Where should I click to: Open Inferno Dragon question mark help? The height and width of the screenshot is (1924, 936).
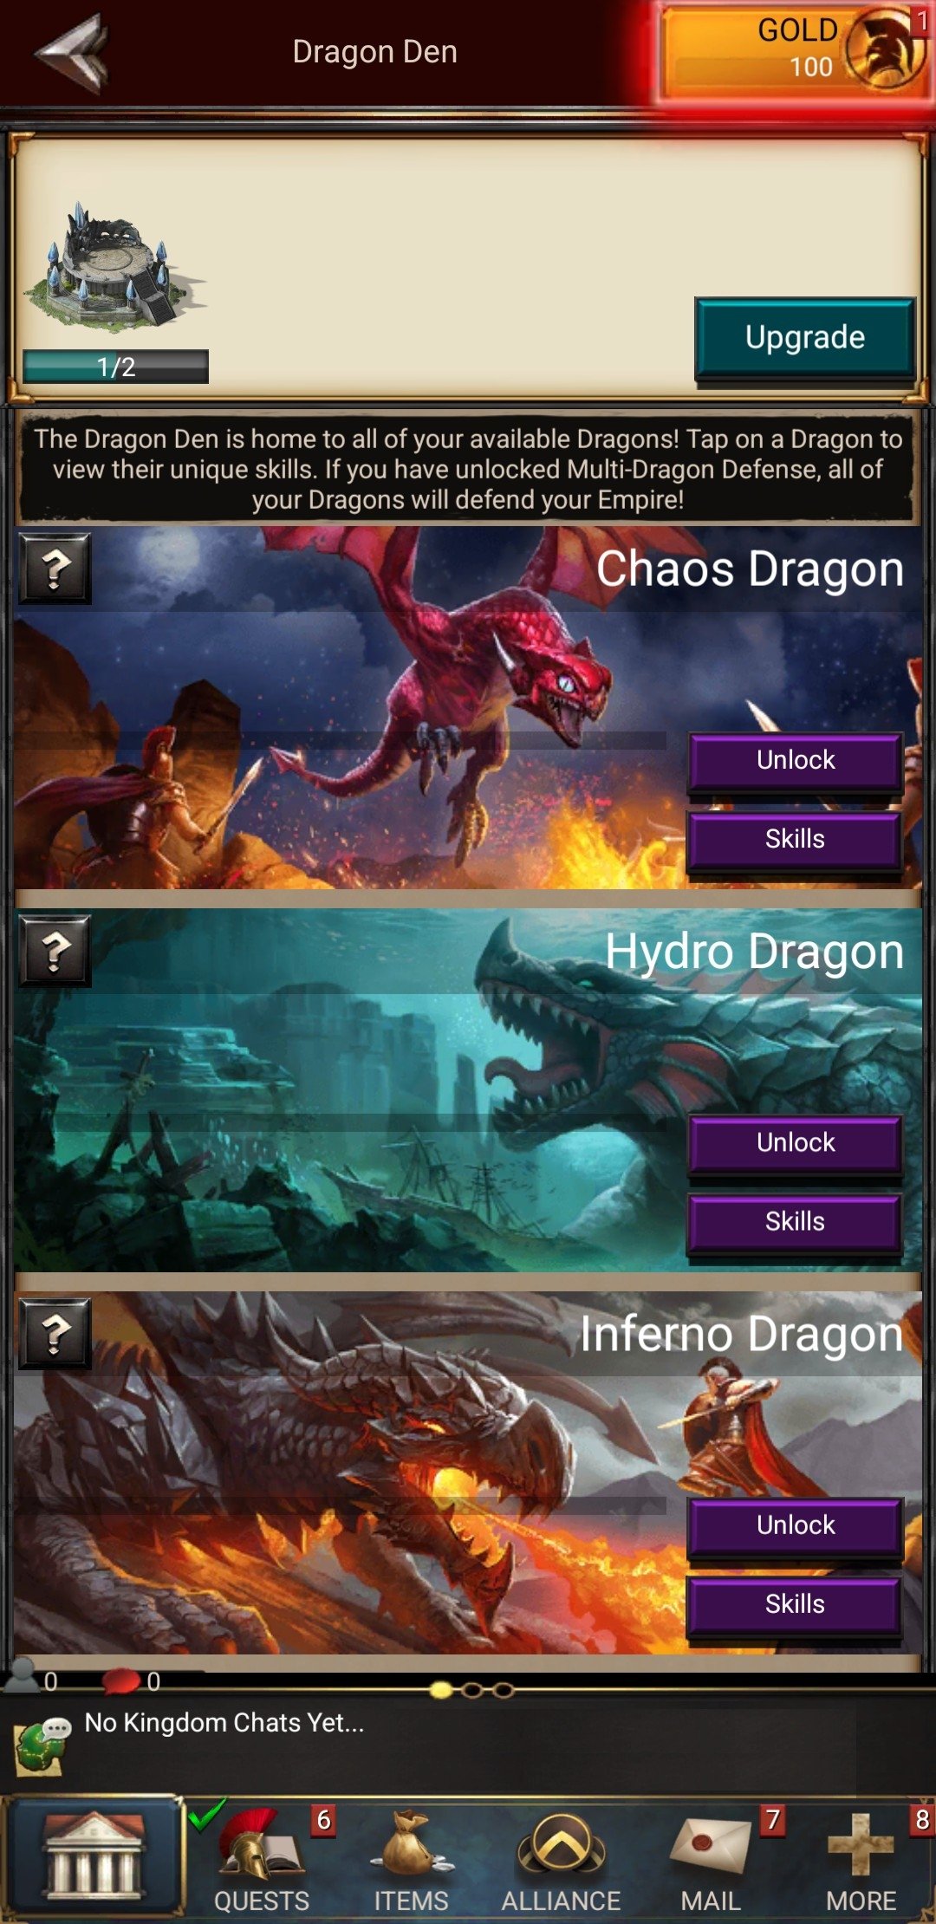click(x=55, y=1334)
